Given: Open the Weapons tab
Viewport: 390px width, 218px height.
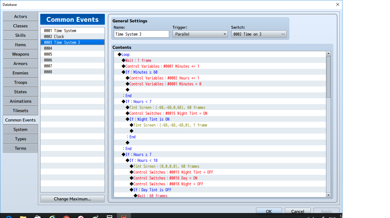Looking at the screenshot, I should tap(21, 54).
